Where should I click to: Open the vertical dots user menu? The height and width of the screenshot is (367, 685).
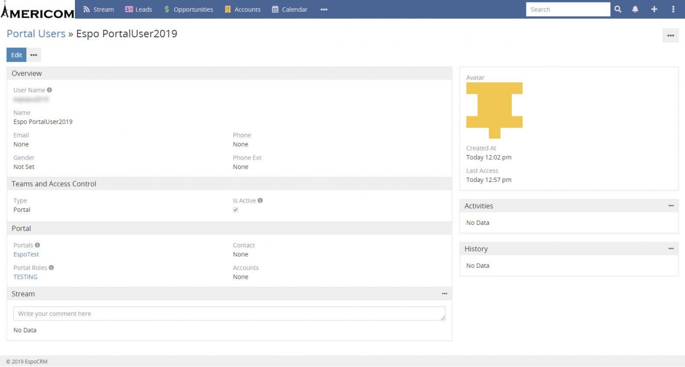[673, 9]
